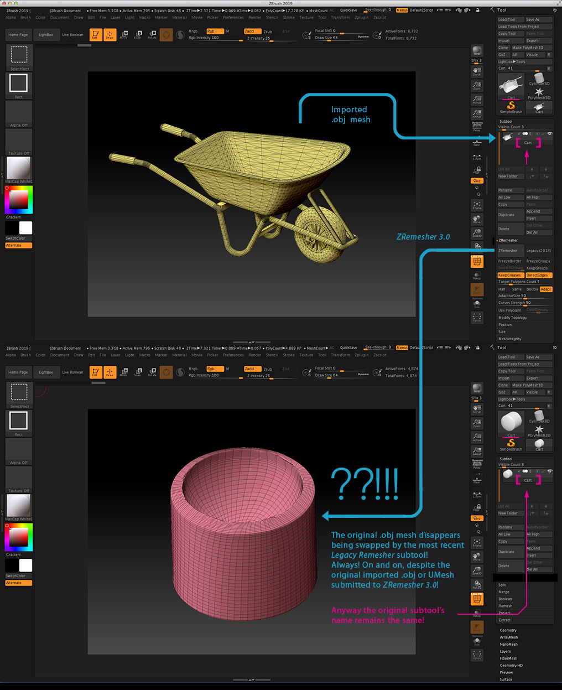Toggle PolyF line fill in the top wheelbarrow window
Image resolution: width=562 pixels, height=690 pixels.
(477, 261)
